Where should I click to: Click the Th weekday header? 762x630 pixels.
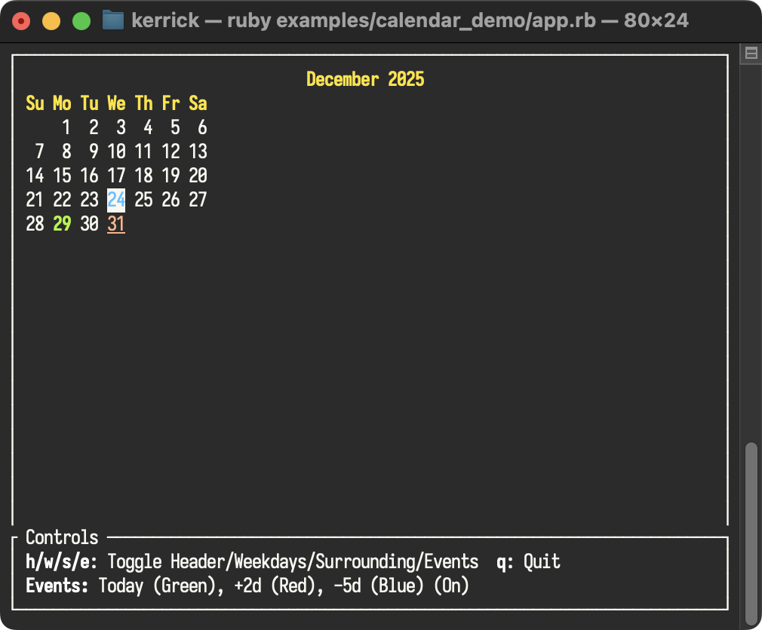pos(144,103)
